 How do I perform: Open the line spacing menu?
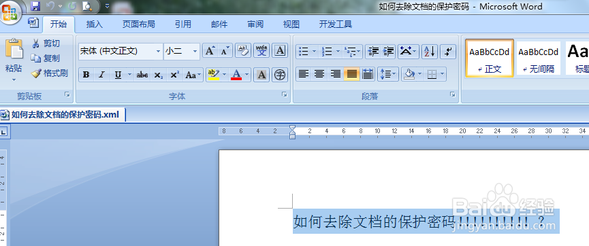pos(388,74)
